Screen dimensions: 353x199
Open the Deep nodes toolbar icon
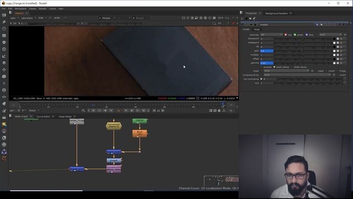(x=4, y=90)
